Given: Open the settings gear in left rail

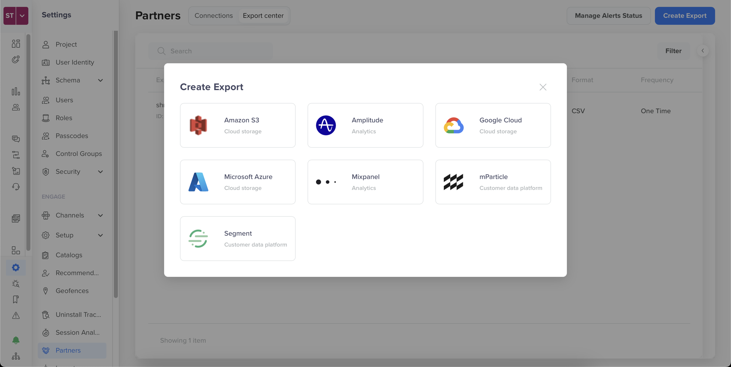Looking at the screenshot, I should (16, 267).
